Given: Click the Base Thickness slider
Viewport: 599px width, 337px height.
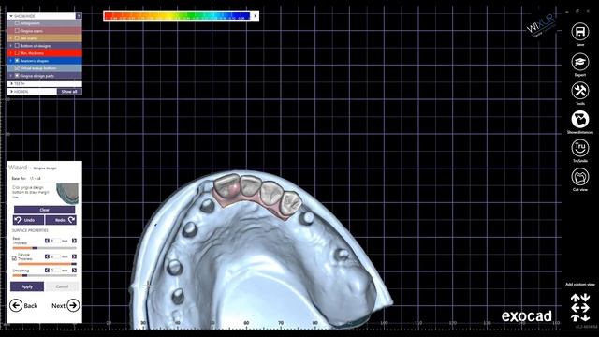Looking at the screenshot, I should tap(44, 248).
